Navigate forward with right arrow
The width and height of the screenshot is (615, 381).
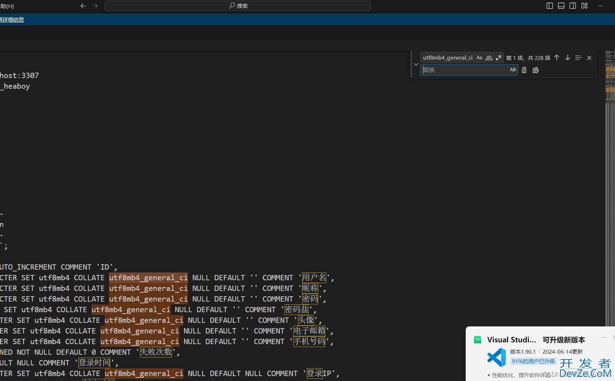(95, 6)
